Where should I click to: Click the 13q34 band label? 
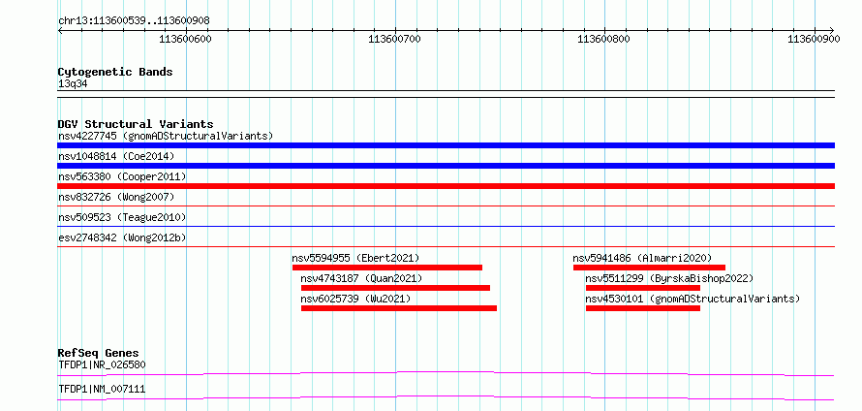tap(73, 84)
